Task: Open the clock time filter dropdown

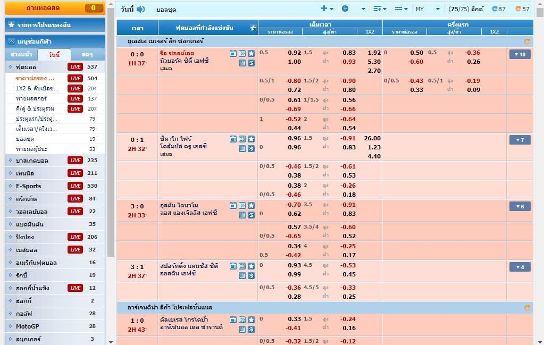Action: click(x=353, y=9)
